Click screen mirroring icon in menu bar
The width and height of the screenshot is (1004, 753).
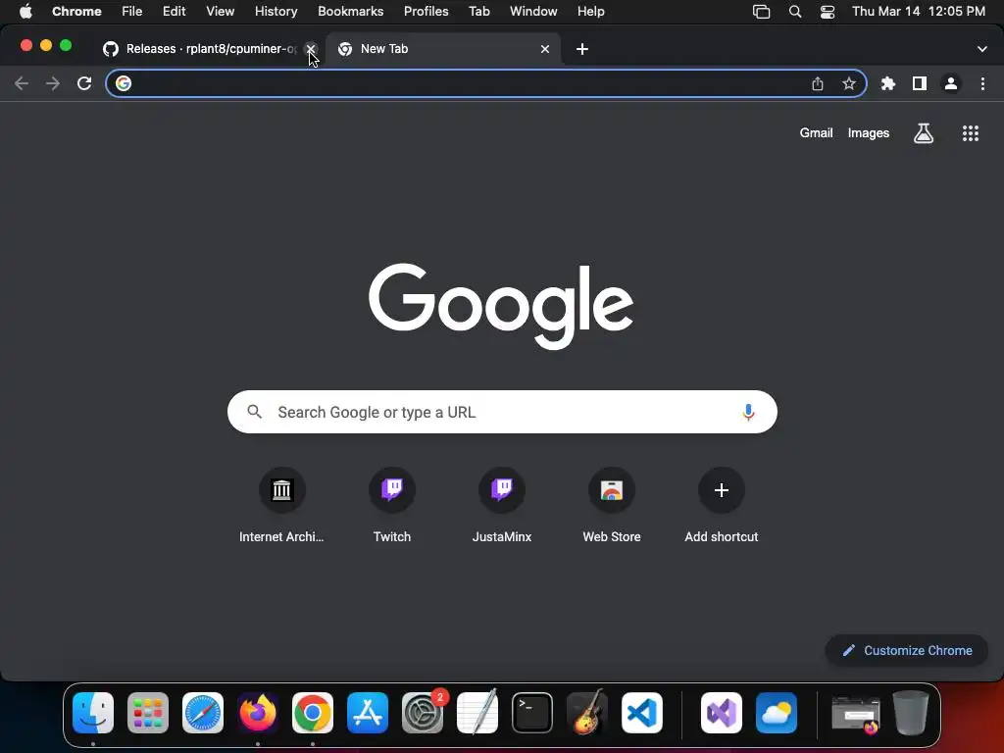[761, 12]
